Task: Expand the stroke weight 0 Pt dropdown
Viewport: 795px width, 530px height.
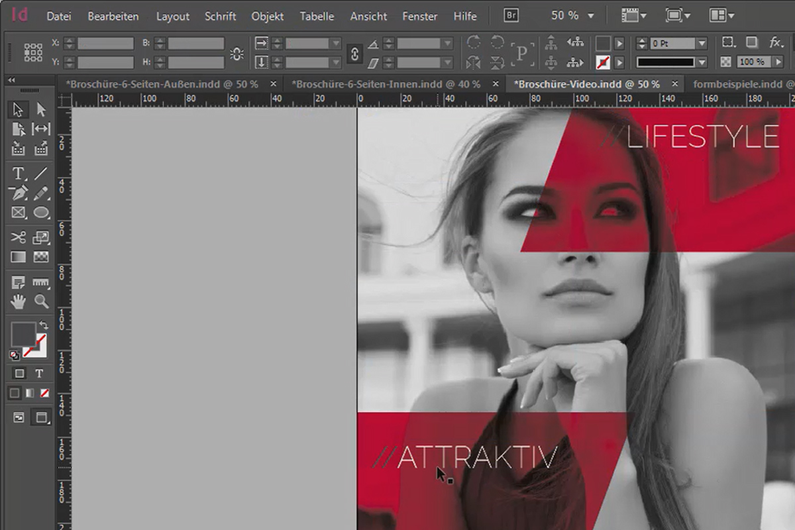Action: (x=702, y=44)
